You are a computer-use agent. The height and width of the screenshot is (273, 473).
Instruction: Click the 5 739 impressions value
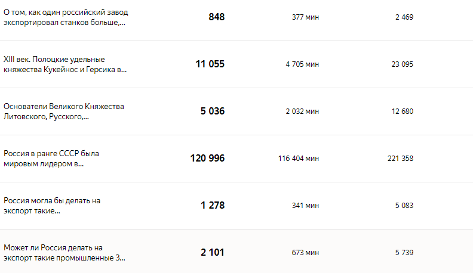pos(404,253)
